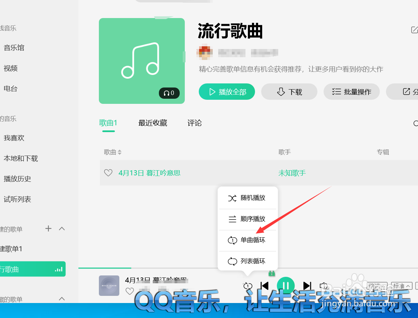Viewport: 418px width, 318px height.
Task: Go to previous track icon
Action: click(264, 286)
